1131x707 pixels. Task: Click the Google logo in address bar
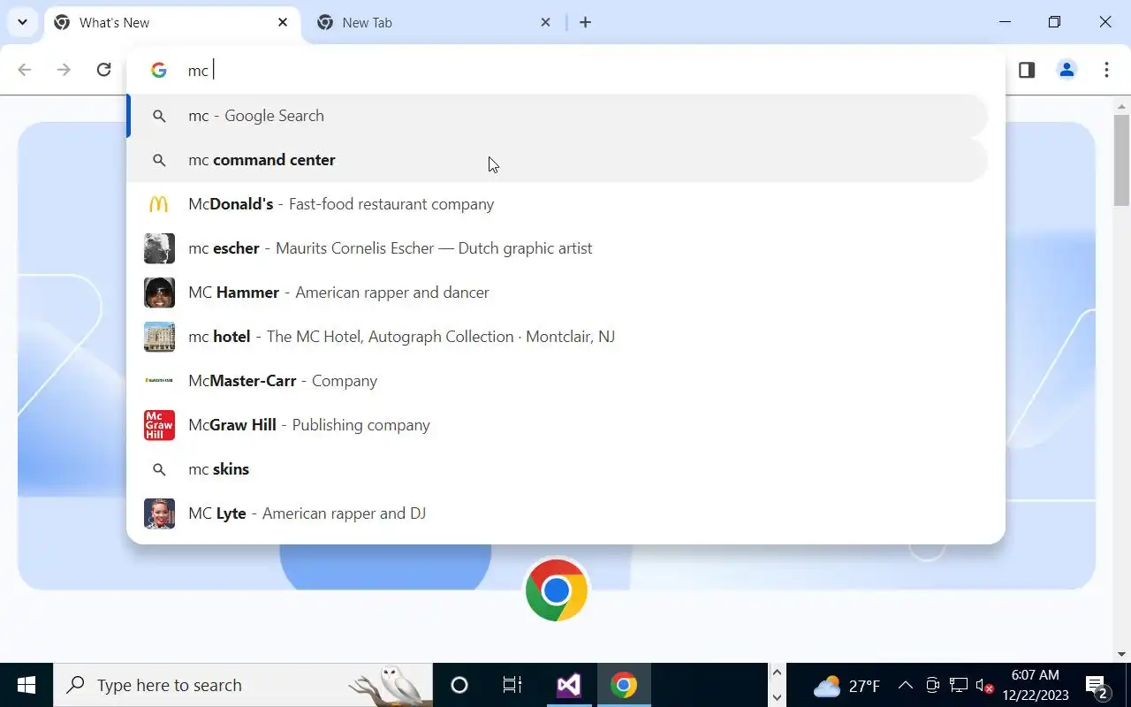click(159, 70)
